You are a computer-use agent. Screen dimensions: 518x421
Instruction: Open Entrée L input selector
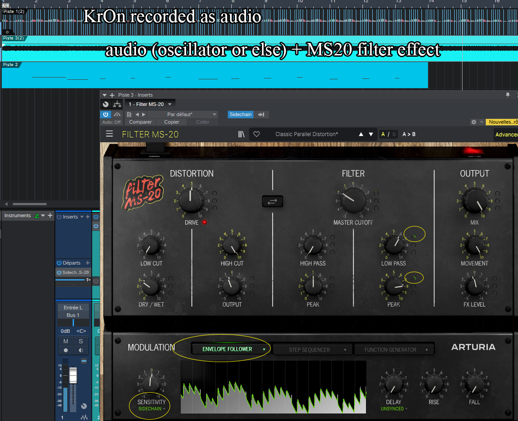[x=73, y=307]
